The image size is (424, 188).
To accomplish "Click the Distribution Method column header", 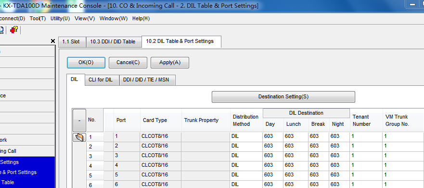I will [x=246, y=121].
